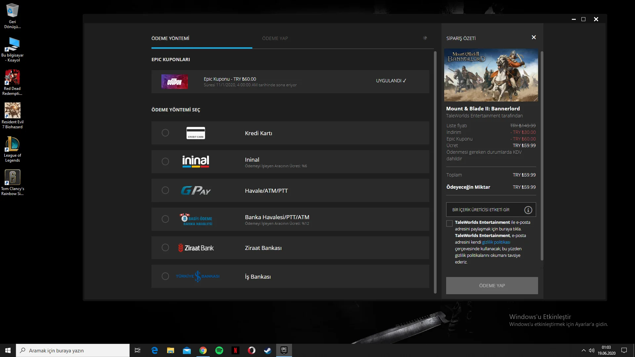Open Spotify from the taskbar
The height and width of the screenshot is (357, 635).
(x=219, y=350)
